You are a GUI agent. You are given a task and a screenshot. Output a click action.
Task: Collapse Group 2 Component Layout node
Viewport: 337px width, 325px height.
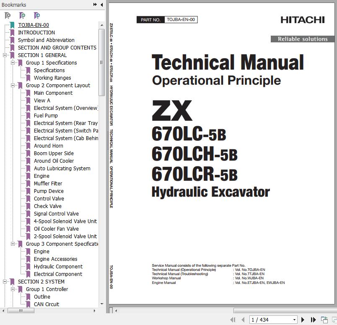(13, 86)
